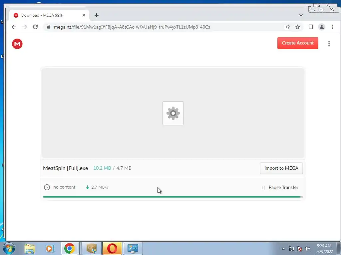Expand the tab search chevron
This screenshot has height=255, width=341.
pyautogui.click(x=301, y=15)
